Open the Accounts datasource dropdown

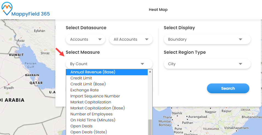[x=85, y=39]
